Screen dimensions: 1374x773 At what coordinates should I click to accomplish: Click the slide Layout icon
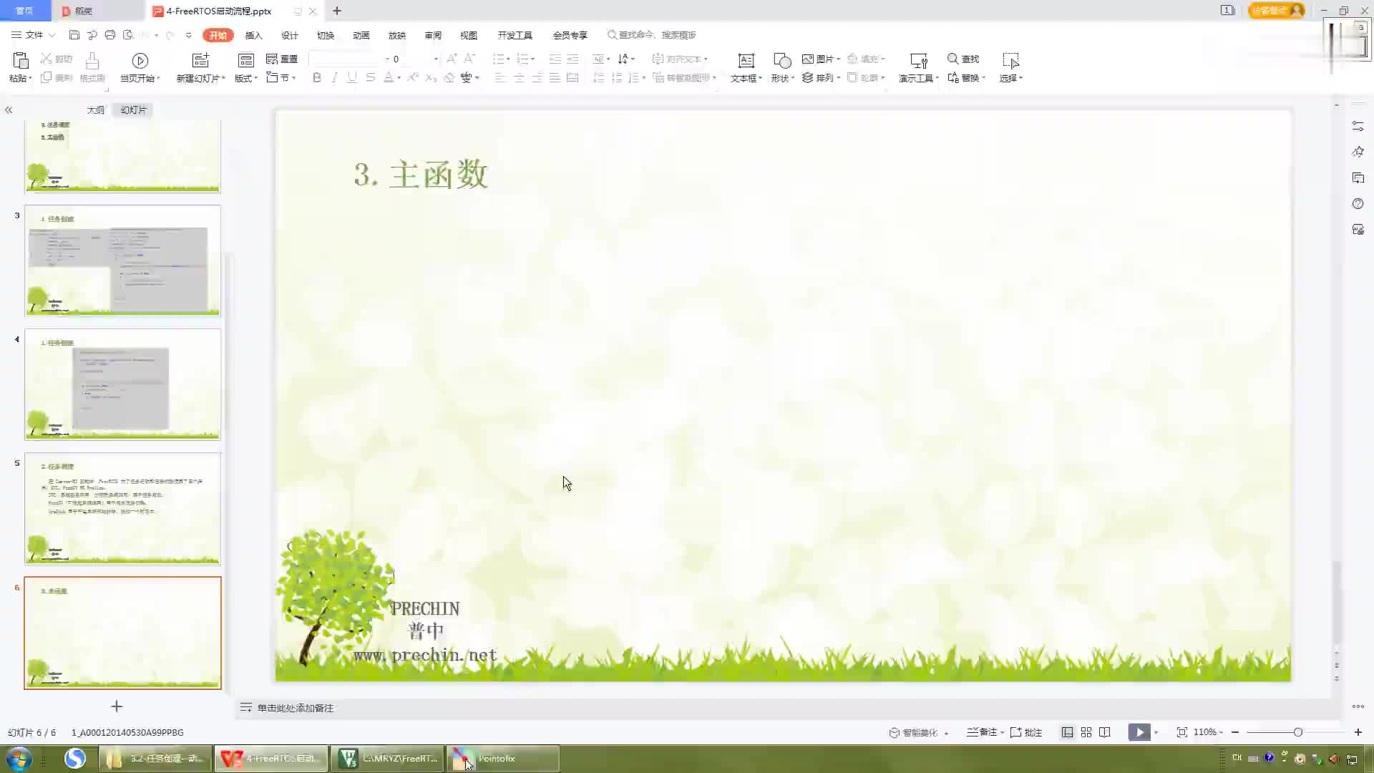[x=245, y=60]
